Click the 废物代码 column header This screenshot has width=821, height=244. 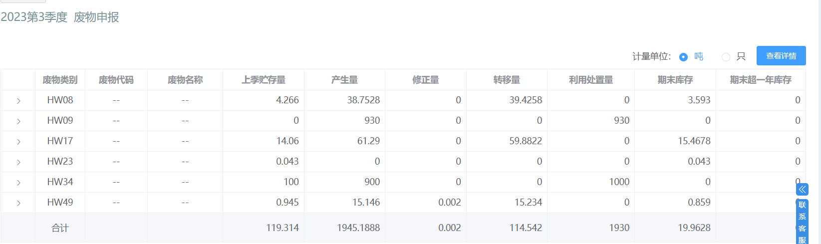pyautogui.click(x=116, y=80)
